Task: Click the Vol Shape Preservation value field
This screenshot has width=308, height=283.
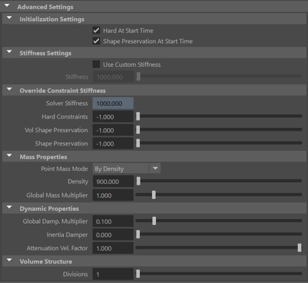Action: tap(113, 130)
